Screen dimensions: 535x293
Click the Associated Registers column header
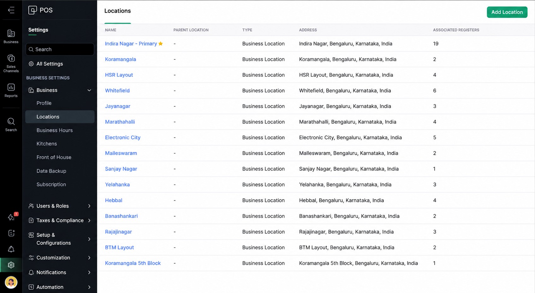[x=456, y=30]
